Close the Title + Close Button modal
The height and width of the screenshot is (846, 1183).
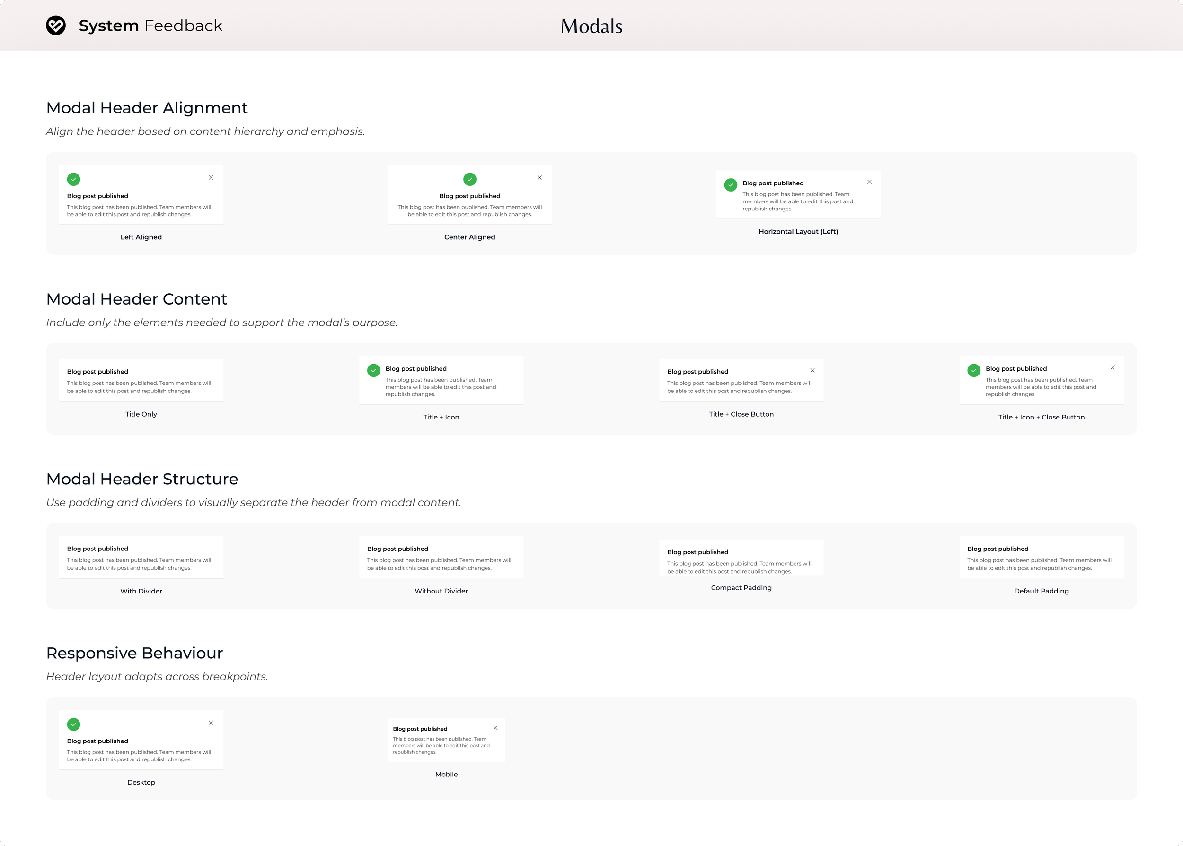pos(812,370)
